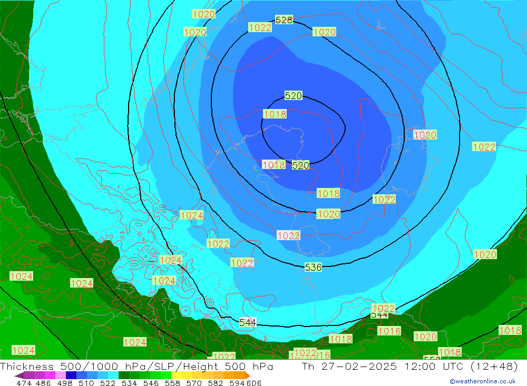
Task: Click the dark purple arrow end of legend
Action: point(19,375)
